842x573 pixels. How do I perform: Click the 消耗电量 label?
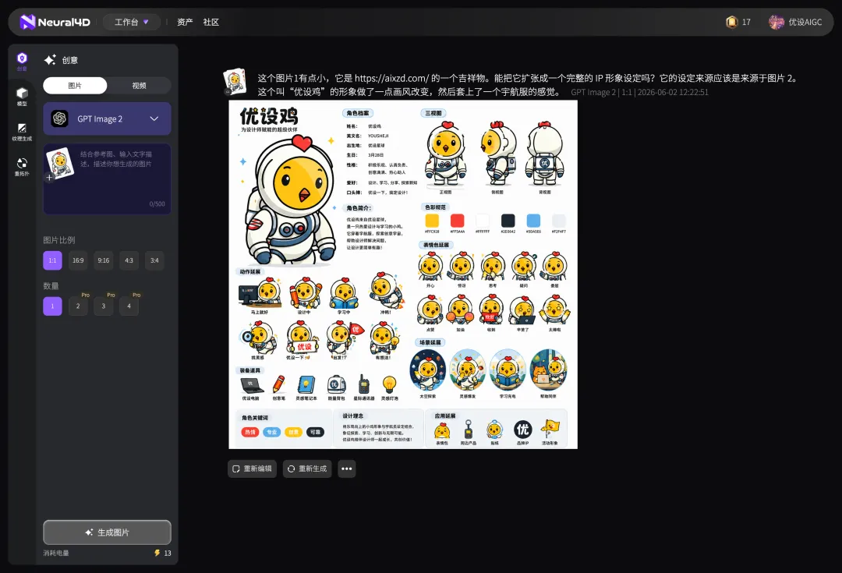point(56,553)
